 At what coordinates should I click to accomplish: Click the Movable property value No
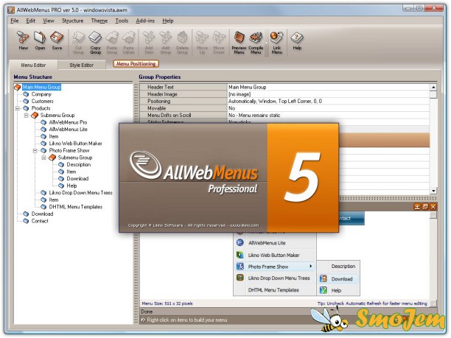click(x=328, y=108)
